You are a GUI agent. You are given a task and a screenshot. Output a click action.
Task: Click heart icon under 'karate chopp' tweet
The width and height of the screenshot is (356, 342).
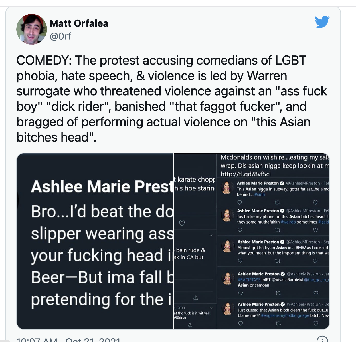click(x=182, y=223)
